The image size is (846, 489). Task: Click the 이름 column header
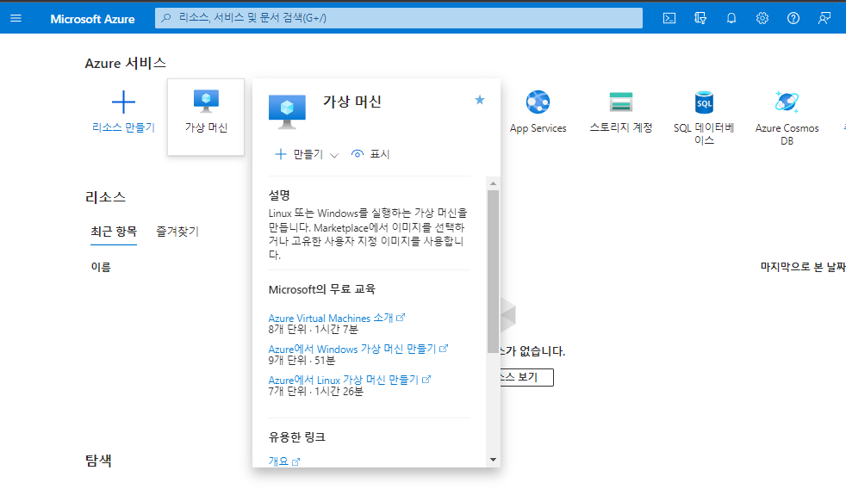pyautogui.click(x=101, y=267)
